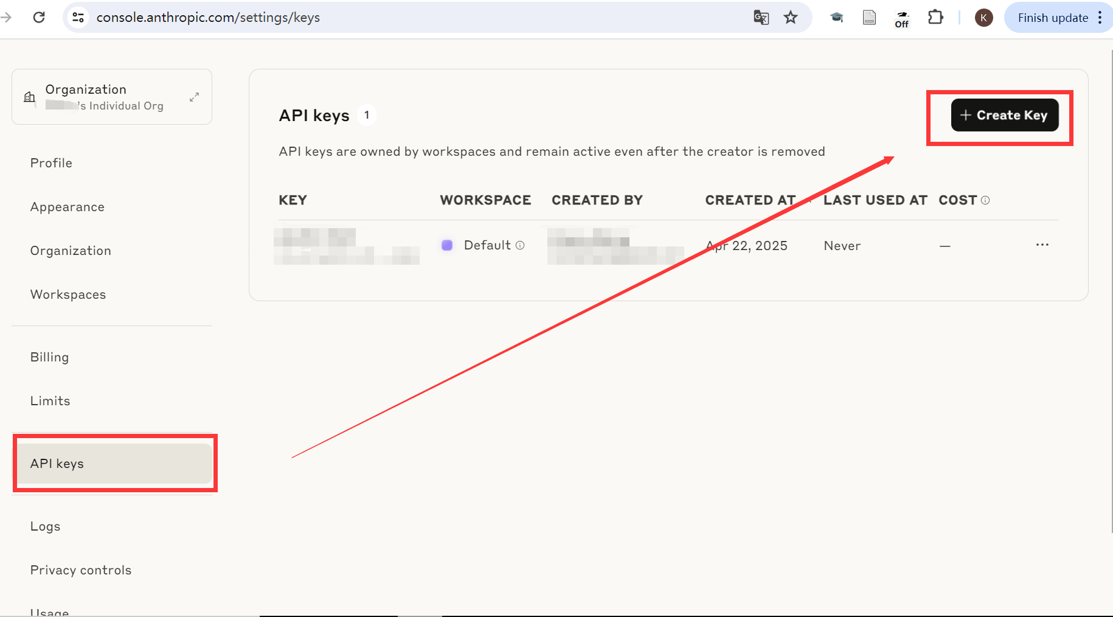Viewport: 1113px width, 617px height.
Task: Click the COST info icon
Action: pyautogui.click(x=985, y=200)
